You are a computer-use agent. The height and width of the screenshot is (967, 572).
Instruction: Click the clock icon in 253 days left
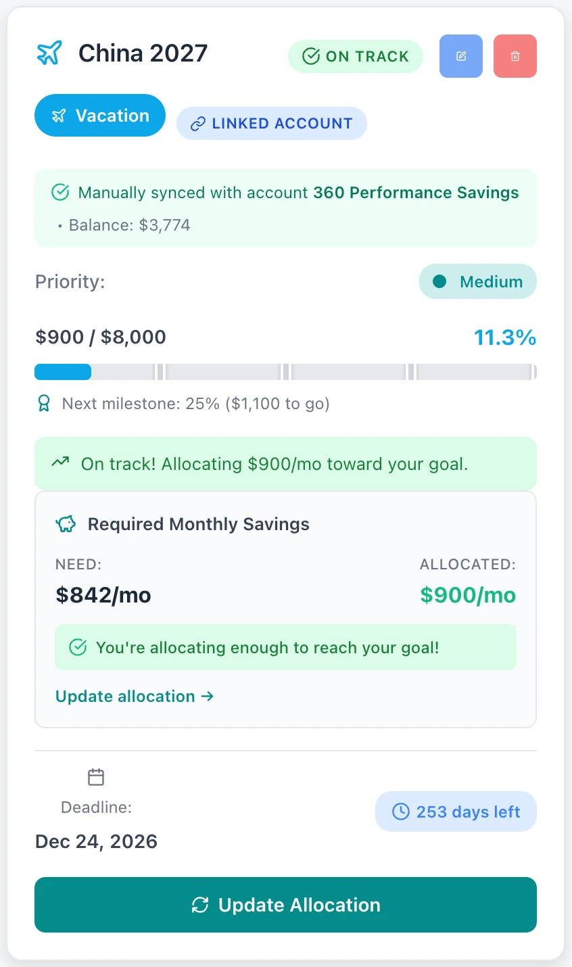400,811
